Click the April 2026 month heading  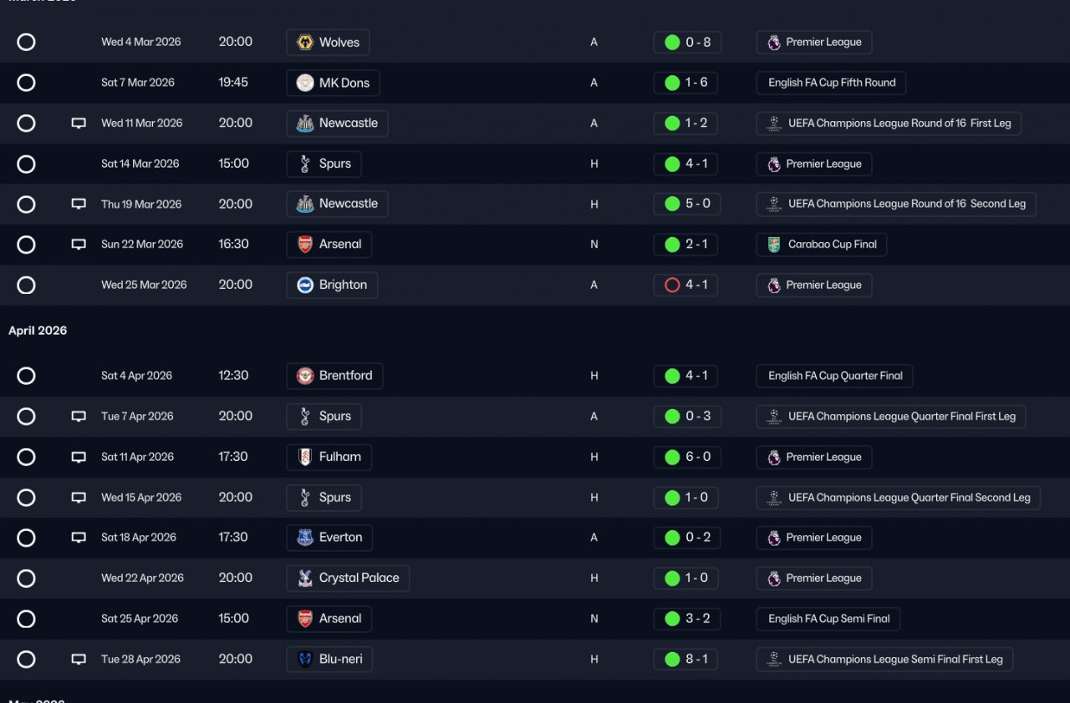click(38, 331)
